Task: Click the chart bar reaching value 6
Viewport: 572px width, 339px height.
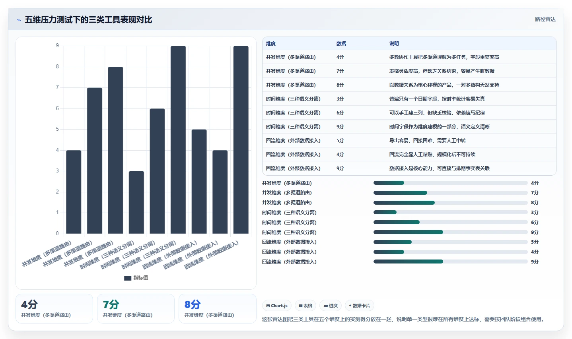Action: pos(157,171)
